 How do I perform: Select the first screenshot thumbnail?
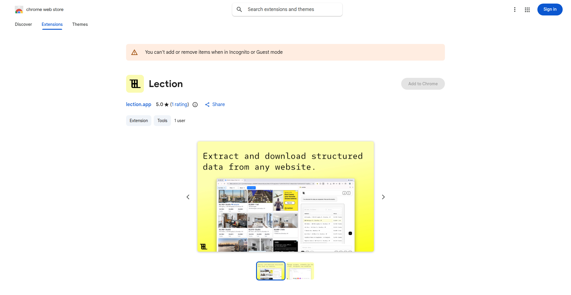[271, 271]
